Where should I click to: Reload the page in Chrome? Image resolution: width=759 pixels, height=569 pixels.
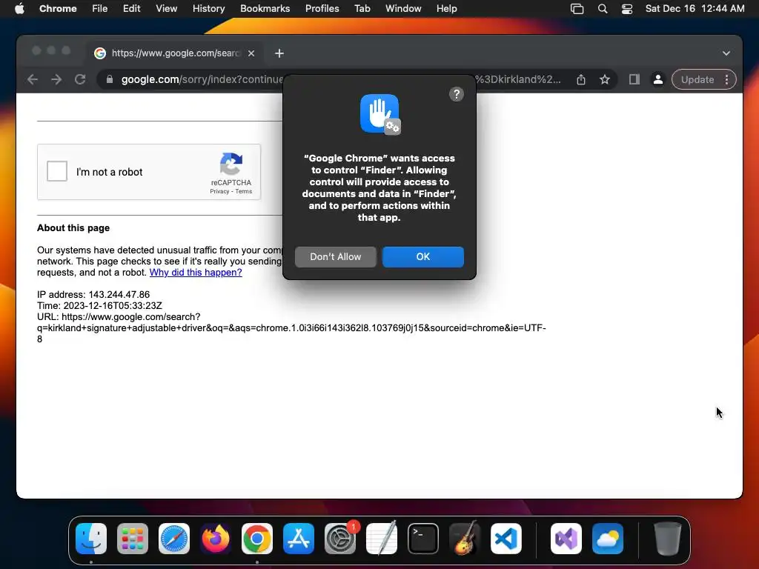[x=80, y=79]
